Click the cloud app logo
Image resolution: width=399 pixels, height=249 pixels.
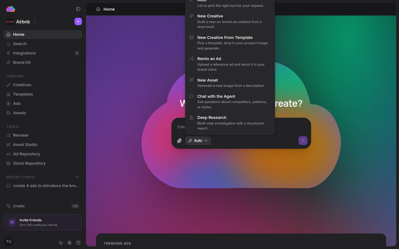point(11,9)
